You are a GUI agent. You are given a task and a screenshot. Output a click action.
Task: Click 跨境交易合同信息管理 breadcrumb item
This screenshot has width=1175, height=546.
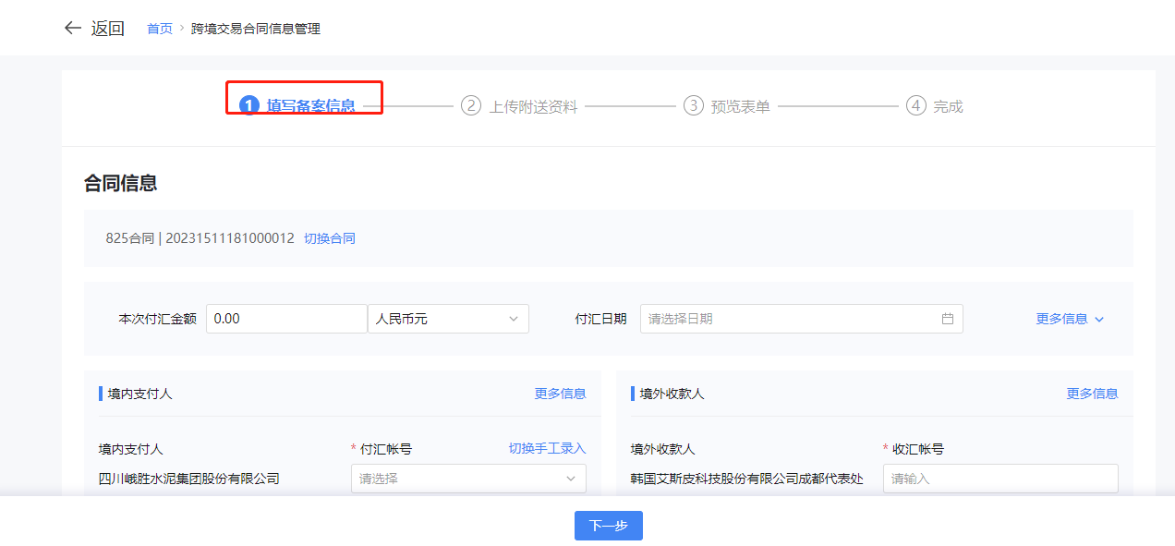click(256, 29)
